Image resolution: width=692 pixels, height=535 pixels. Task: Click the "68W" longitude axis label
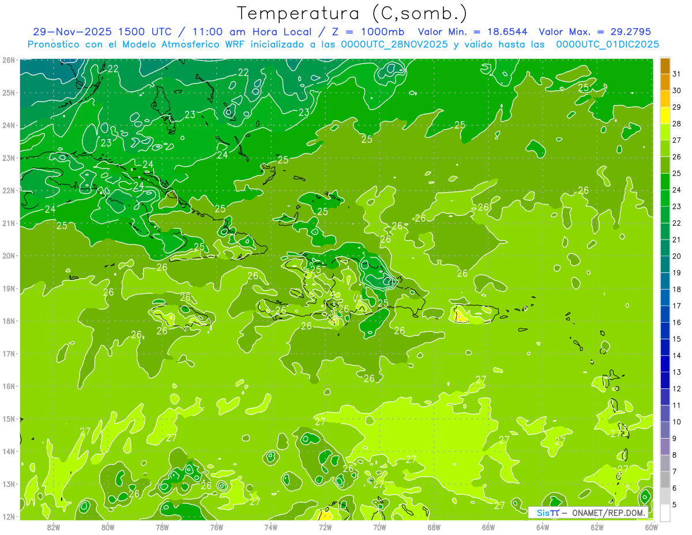pos(434,527)
